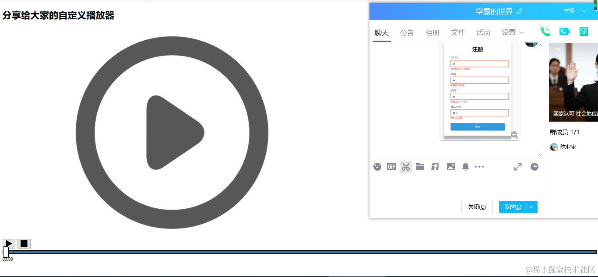
Task: Start playback with the small play button
Action: point(9,244)
